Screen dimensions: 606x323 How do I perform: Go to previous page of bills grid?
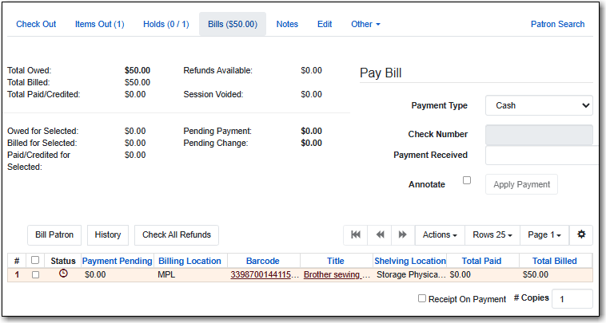point(380,234)
